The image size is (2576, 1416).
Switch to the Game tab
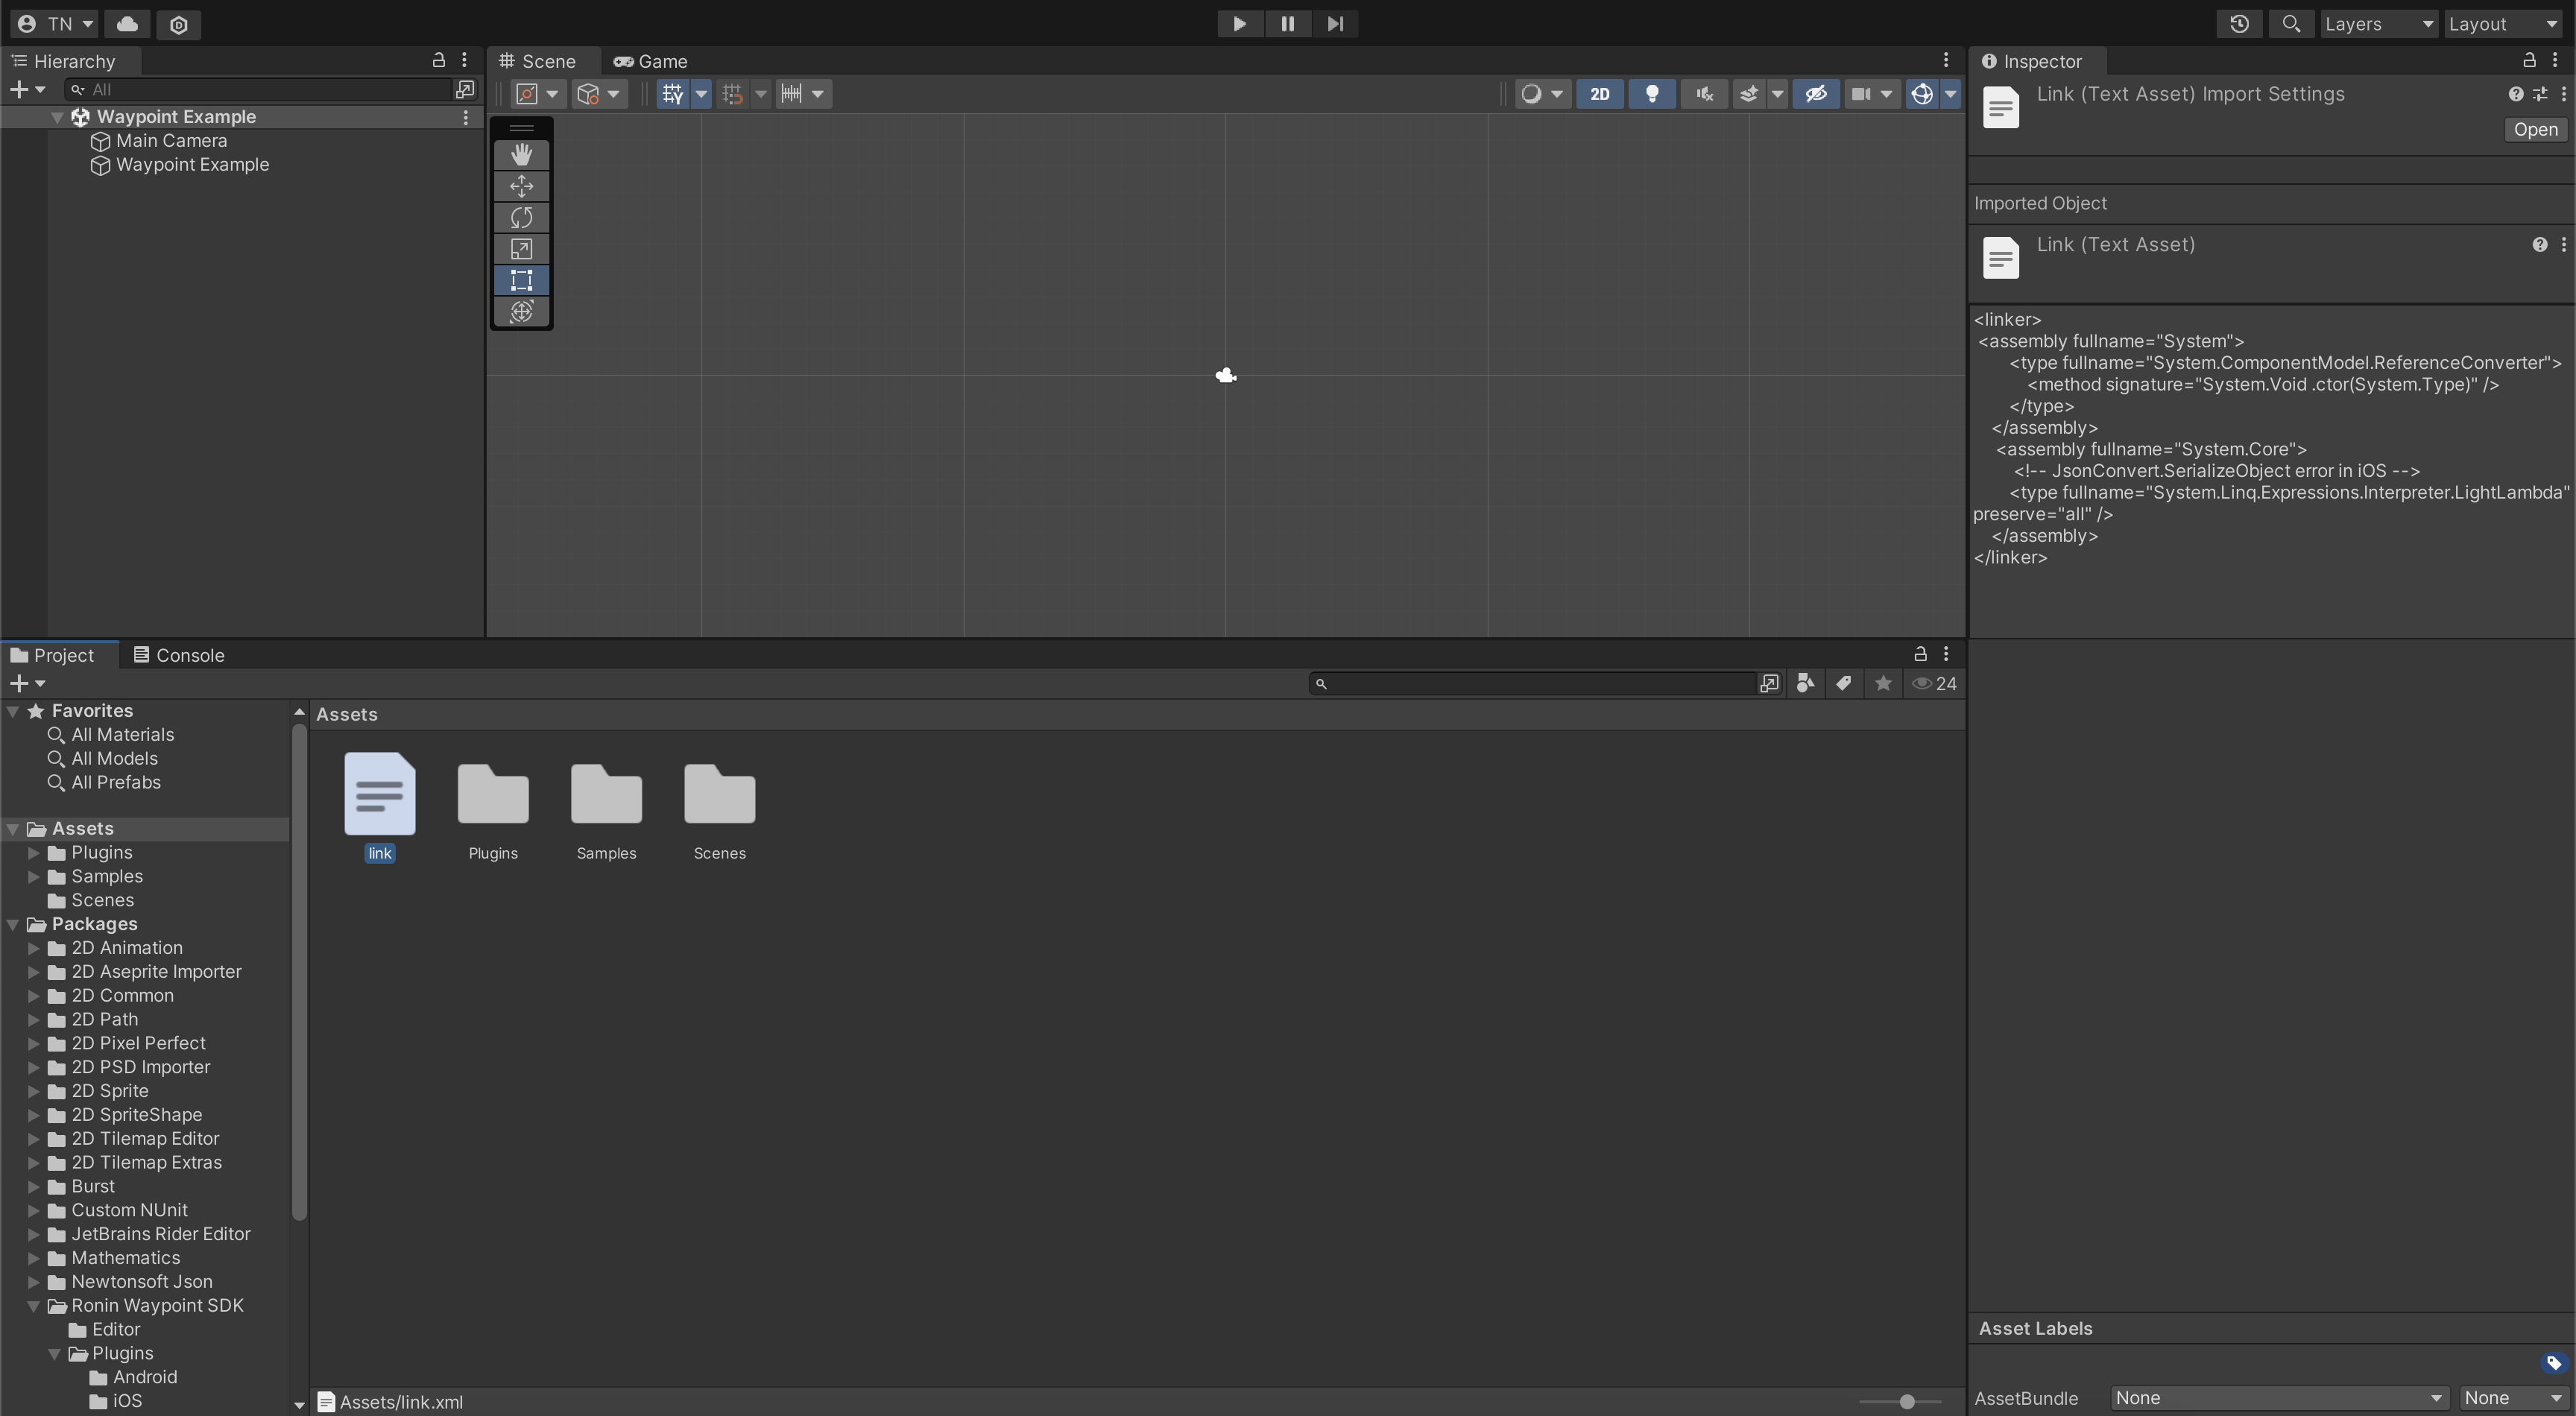tap(651, 61)
